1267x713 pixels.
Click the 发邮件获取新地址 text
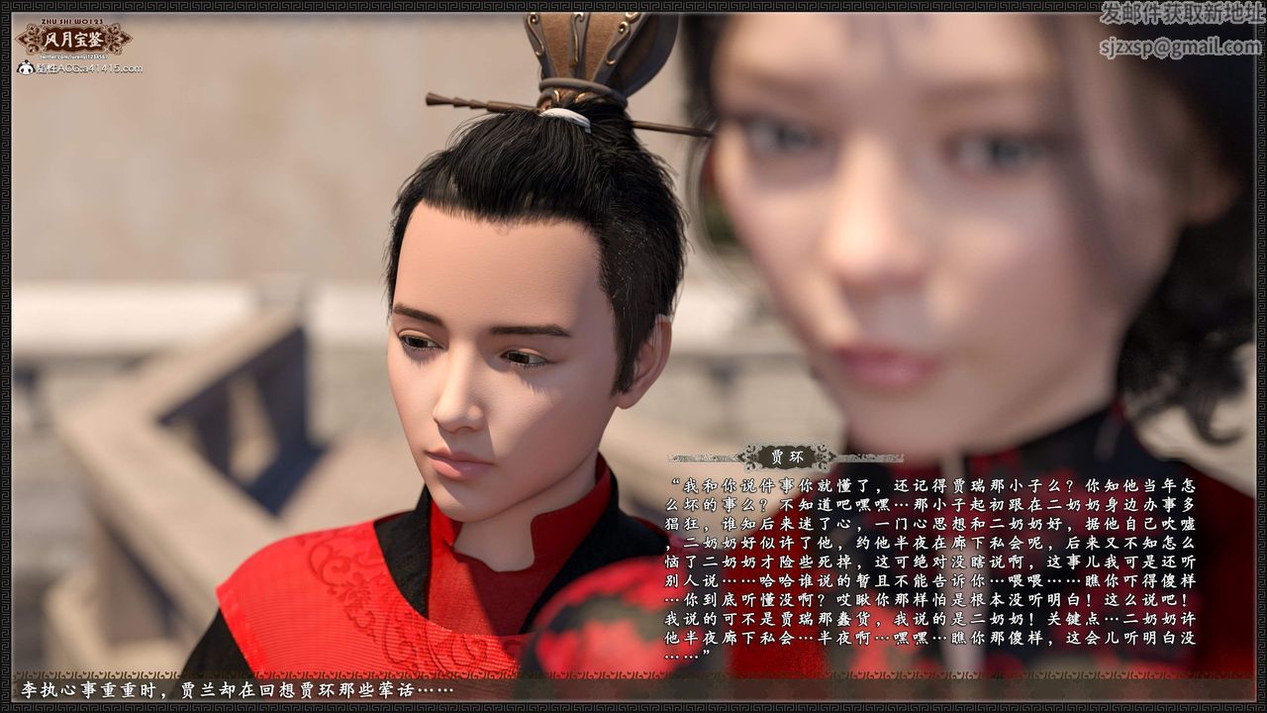pos(1180,14)
